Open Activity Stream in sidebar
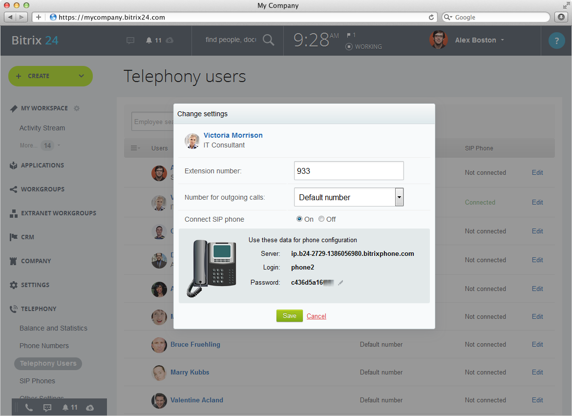This screenshot has height=416, width=572. pyautogui.click(x=42, y=128)
